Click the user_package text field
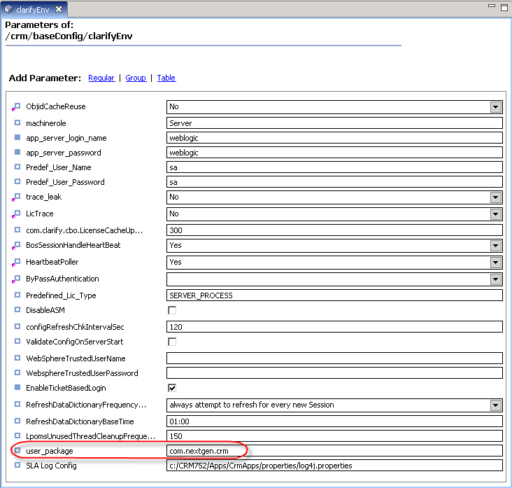The width and height of the screenshot is (512, 488). coord(334,451)
